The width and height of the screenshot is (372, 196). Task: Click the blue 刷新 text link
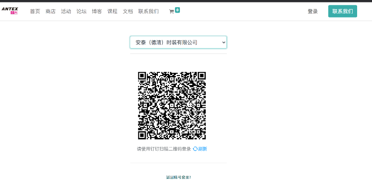(x=202, y=149)
